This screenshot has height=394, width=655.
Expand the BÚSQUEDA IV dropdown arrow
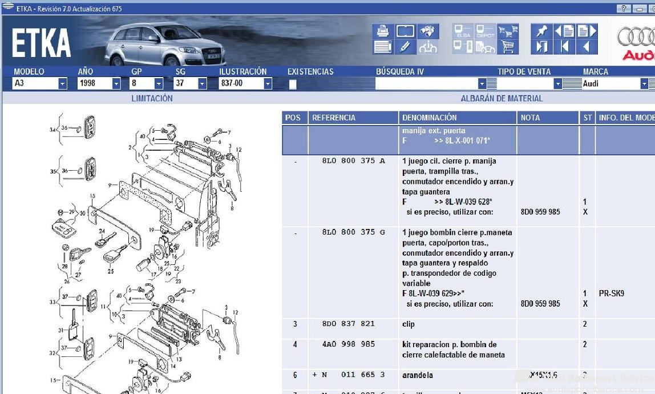(x=482, y=83)
